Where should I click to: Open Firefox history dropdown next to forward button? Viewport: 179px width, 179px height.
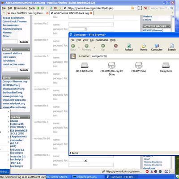(47, 8)
